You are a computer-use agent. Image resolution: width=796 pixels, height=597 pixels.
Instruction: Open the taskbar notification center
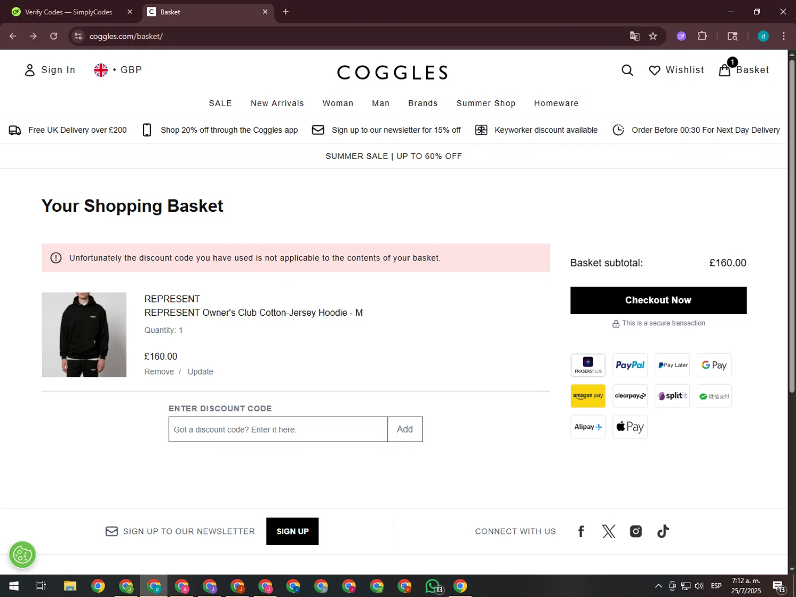coord(779,586)
